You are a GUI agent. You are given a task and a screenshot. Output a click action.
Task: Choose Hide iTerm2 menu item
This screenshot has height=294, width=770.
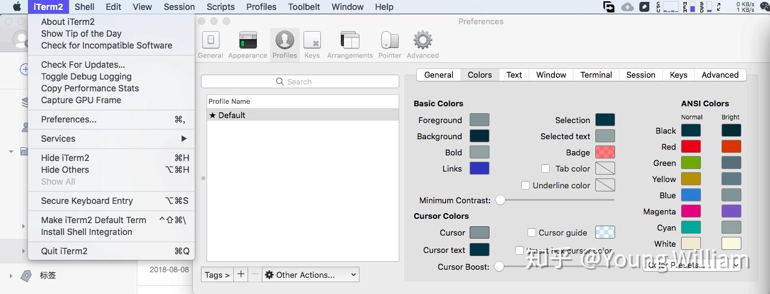(111, 158)
